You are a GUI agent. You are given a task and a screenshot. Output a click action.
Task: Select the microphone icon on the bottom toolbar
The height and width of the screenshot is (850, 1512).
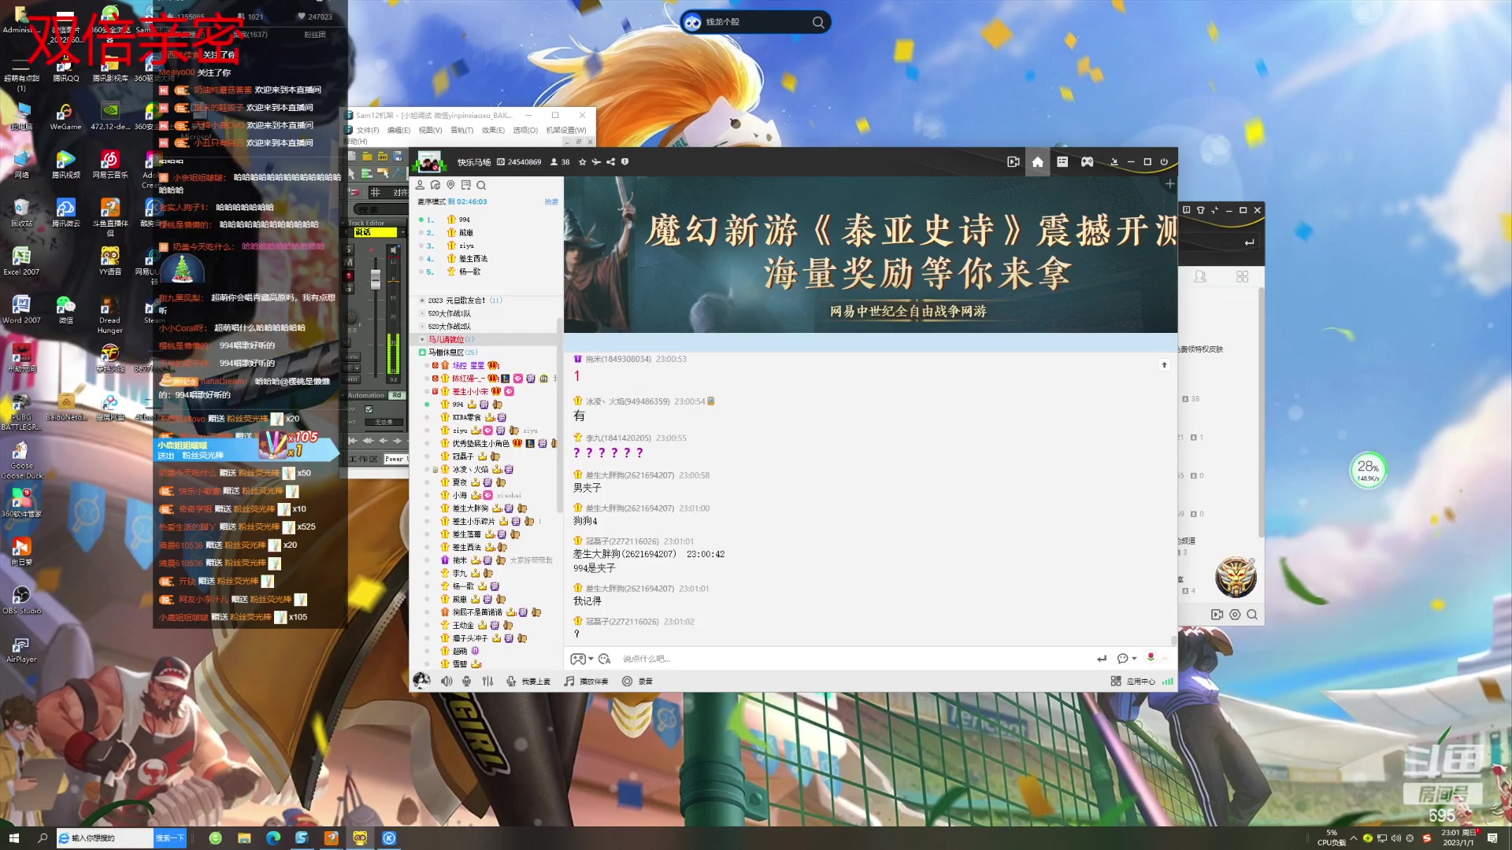[x=467, y=681]
